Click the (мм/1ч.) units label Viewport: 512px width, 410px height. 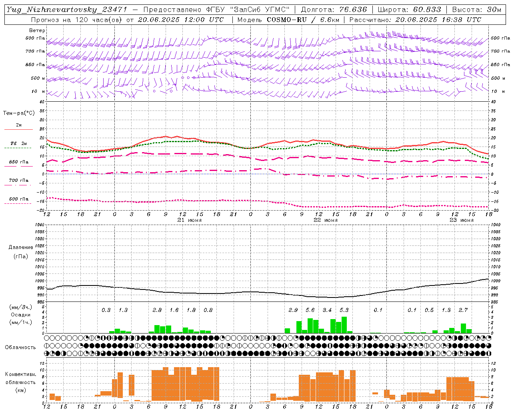[x=21, y=322]
